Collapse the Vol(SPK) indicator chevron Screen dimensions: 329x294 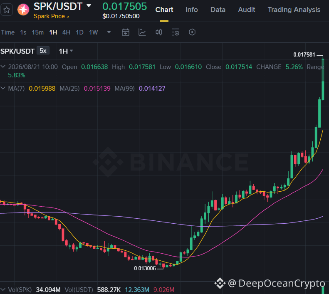point(3,289)
